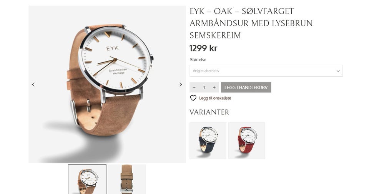This screenshot has width=369, height=194.
Task: Select the strap buckle gallery thumbnail
Action: (127, 179)
